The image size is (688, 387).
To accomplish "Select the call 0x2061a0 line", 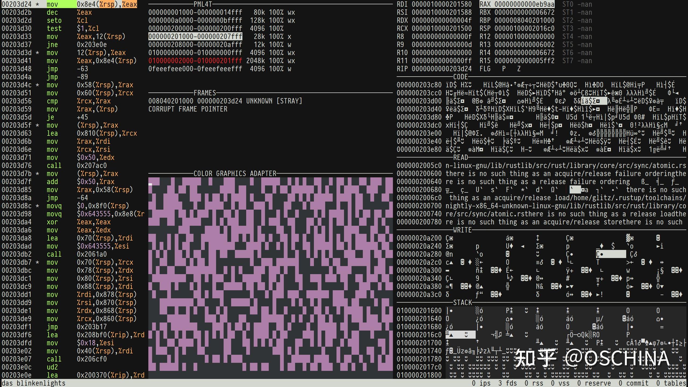I will coord(54,254).
